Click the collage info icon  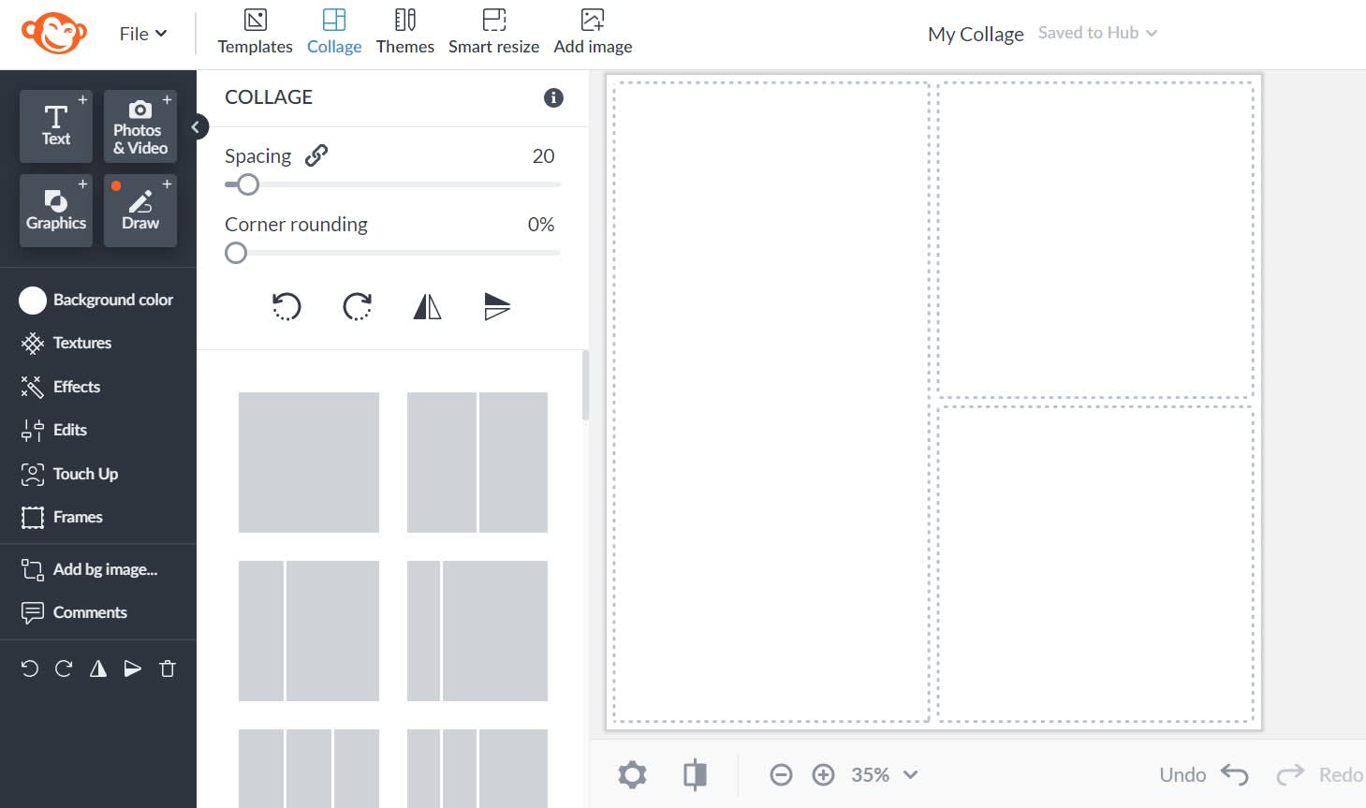tap(553, 97)
